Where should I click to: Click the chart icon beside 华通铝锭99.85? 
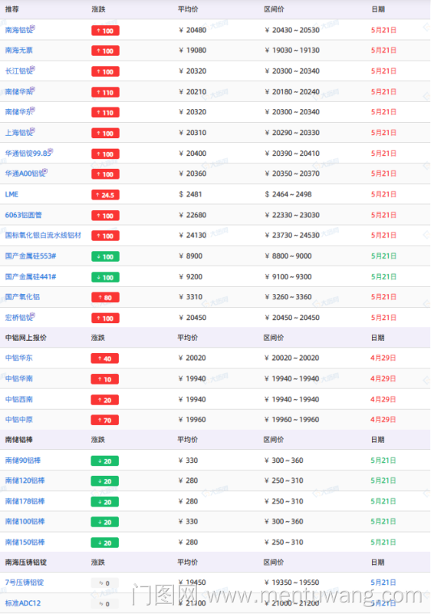click(51, 151)
